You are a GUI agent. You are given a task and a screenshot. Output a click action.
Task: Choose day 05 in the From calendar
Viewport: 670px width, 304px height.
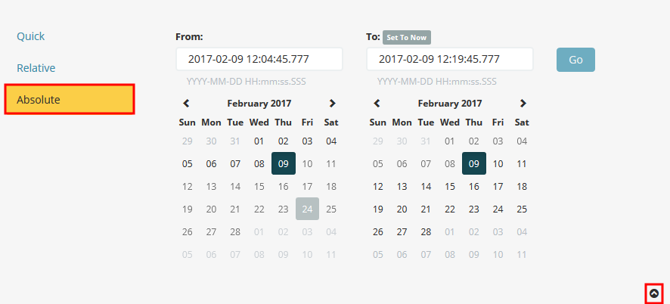click(187, 164)
